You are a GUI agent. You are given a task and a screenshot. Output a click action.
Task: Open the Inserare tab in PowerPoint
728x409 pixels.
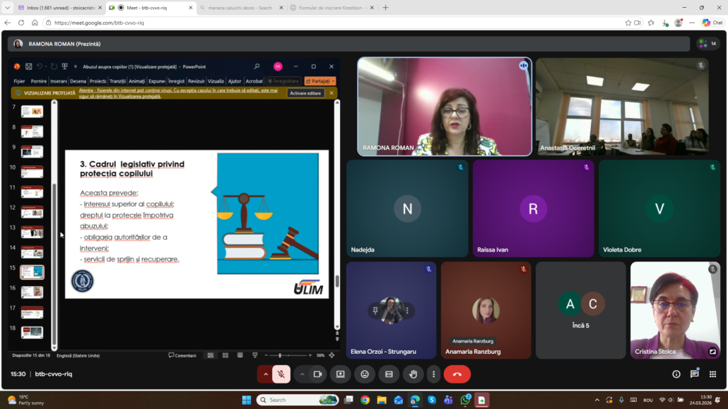[59, 81]
